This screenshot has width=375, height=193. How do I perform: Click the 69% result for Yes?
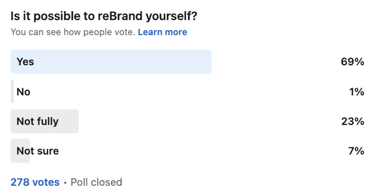click(353, 62)
